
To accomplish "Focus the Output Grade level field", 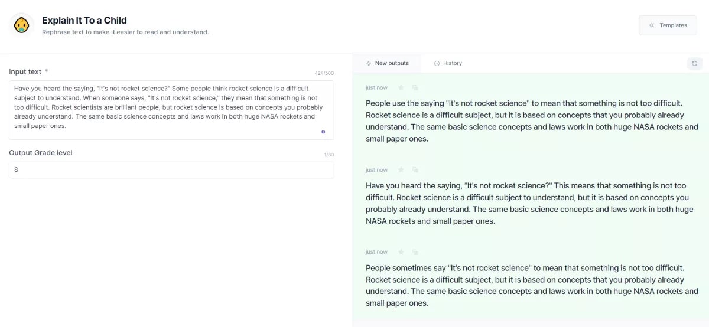I will (171, 169).
